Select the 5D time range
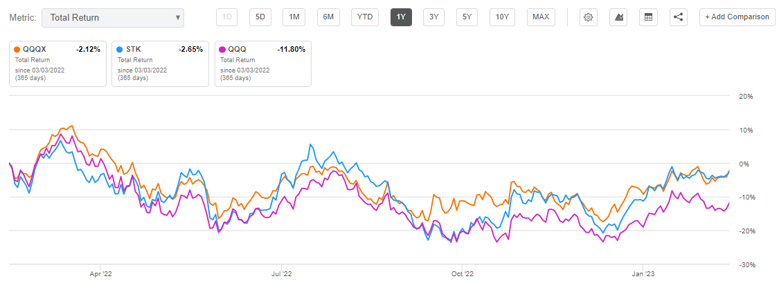779x281 pixels. [x=260, y=17]
